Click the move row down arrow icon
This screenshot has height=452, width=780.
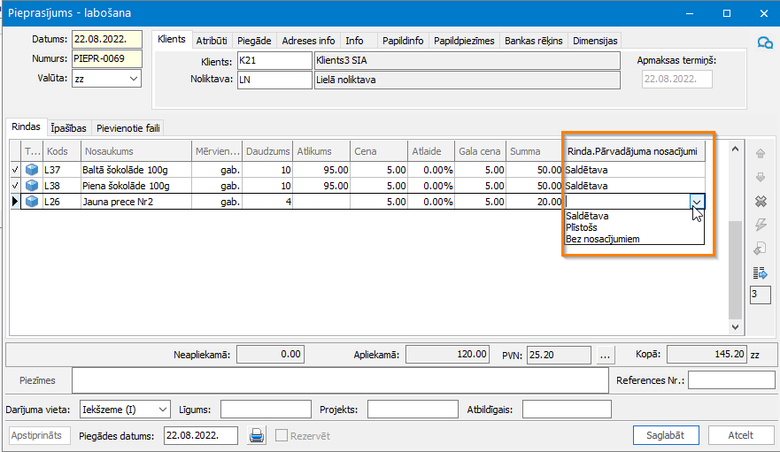[759, 177]
